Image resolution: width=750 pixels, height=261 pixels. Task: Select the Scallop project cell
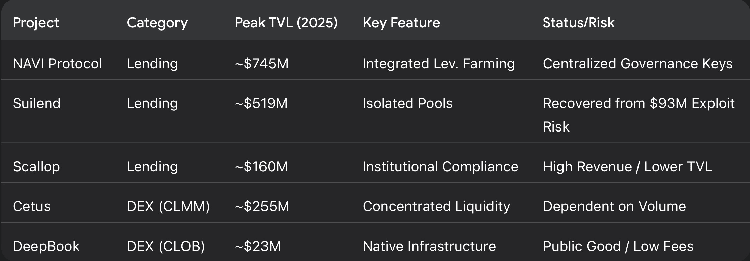tap(36, 167)
